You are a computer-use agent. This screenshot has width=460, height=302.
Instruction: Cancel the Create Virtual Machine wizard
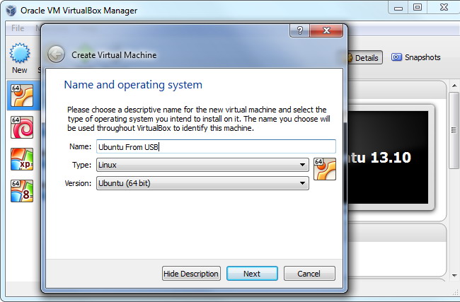309,274
